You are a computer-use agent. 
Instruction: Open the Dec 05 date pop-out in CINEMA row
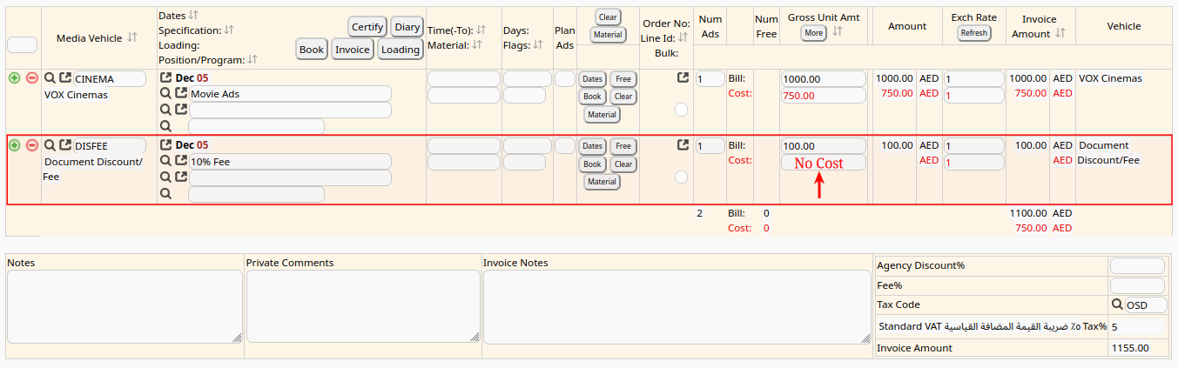(x=166, y=77)
